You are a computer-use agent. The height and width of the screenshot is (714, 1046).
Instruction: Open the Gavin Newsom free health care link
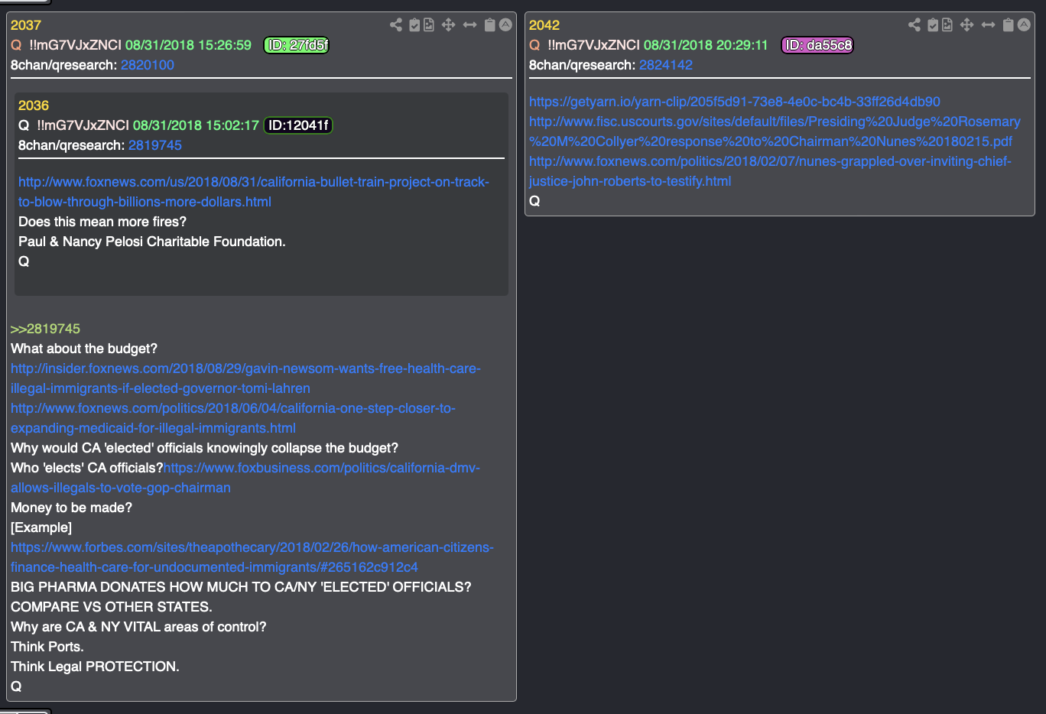tap(245, 378)
